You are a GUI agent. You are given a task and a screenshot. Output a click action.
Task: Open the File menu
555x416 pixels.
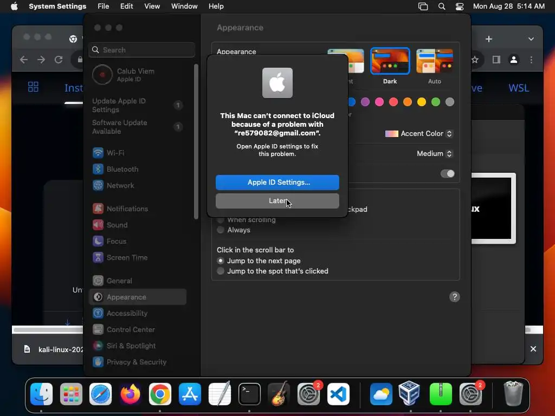(x=104, y=6)
